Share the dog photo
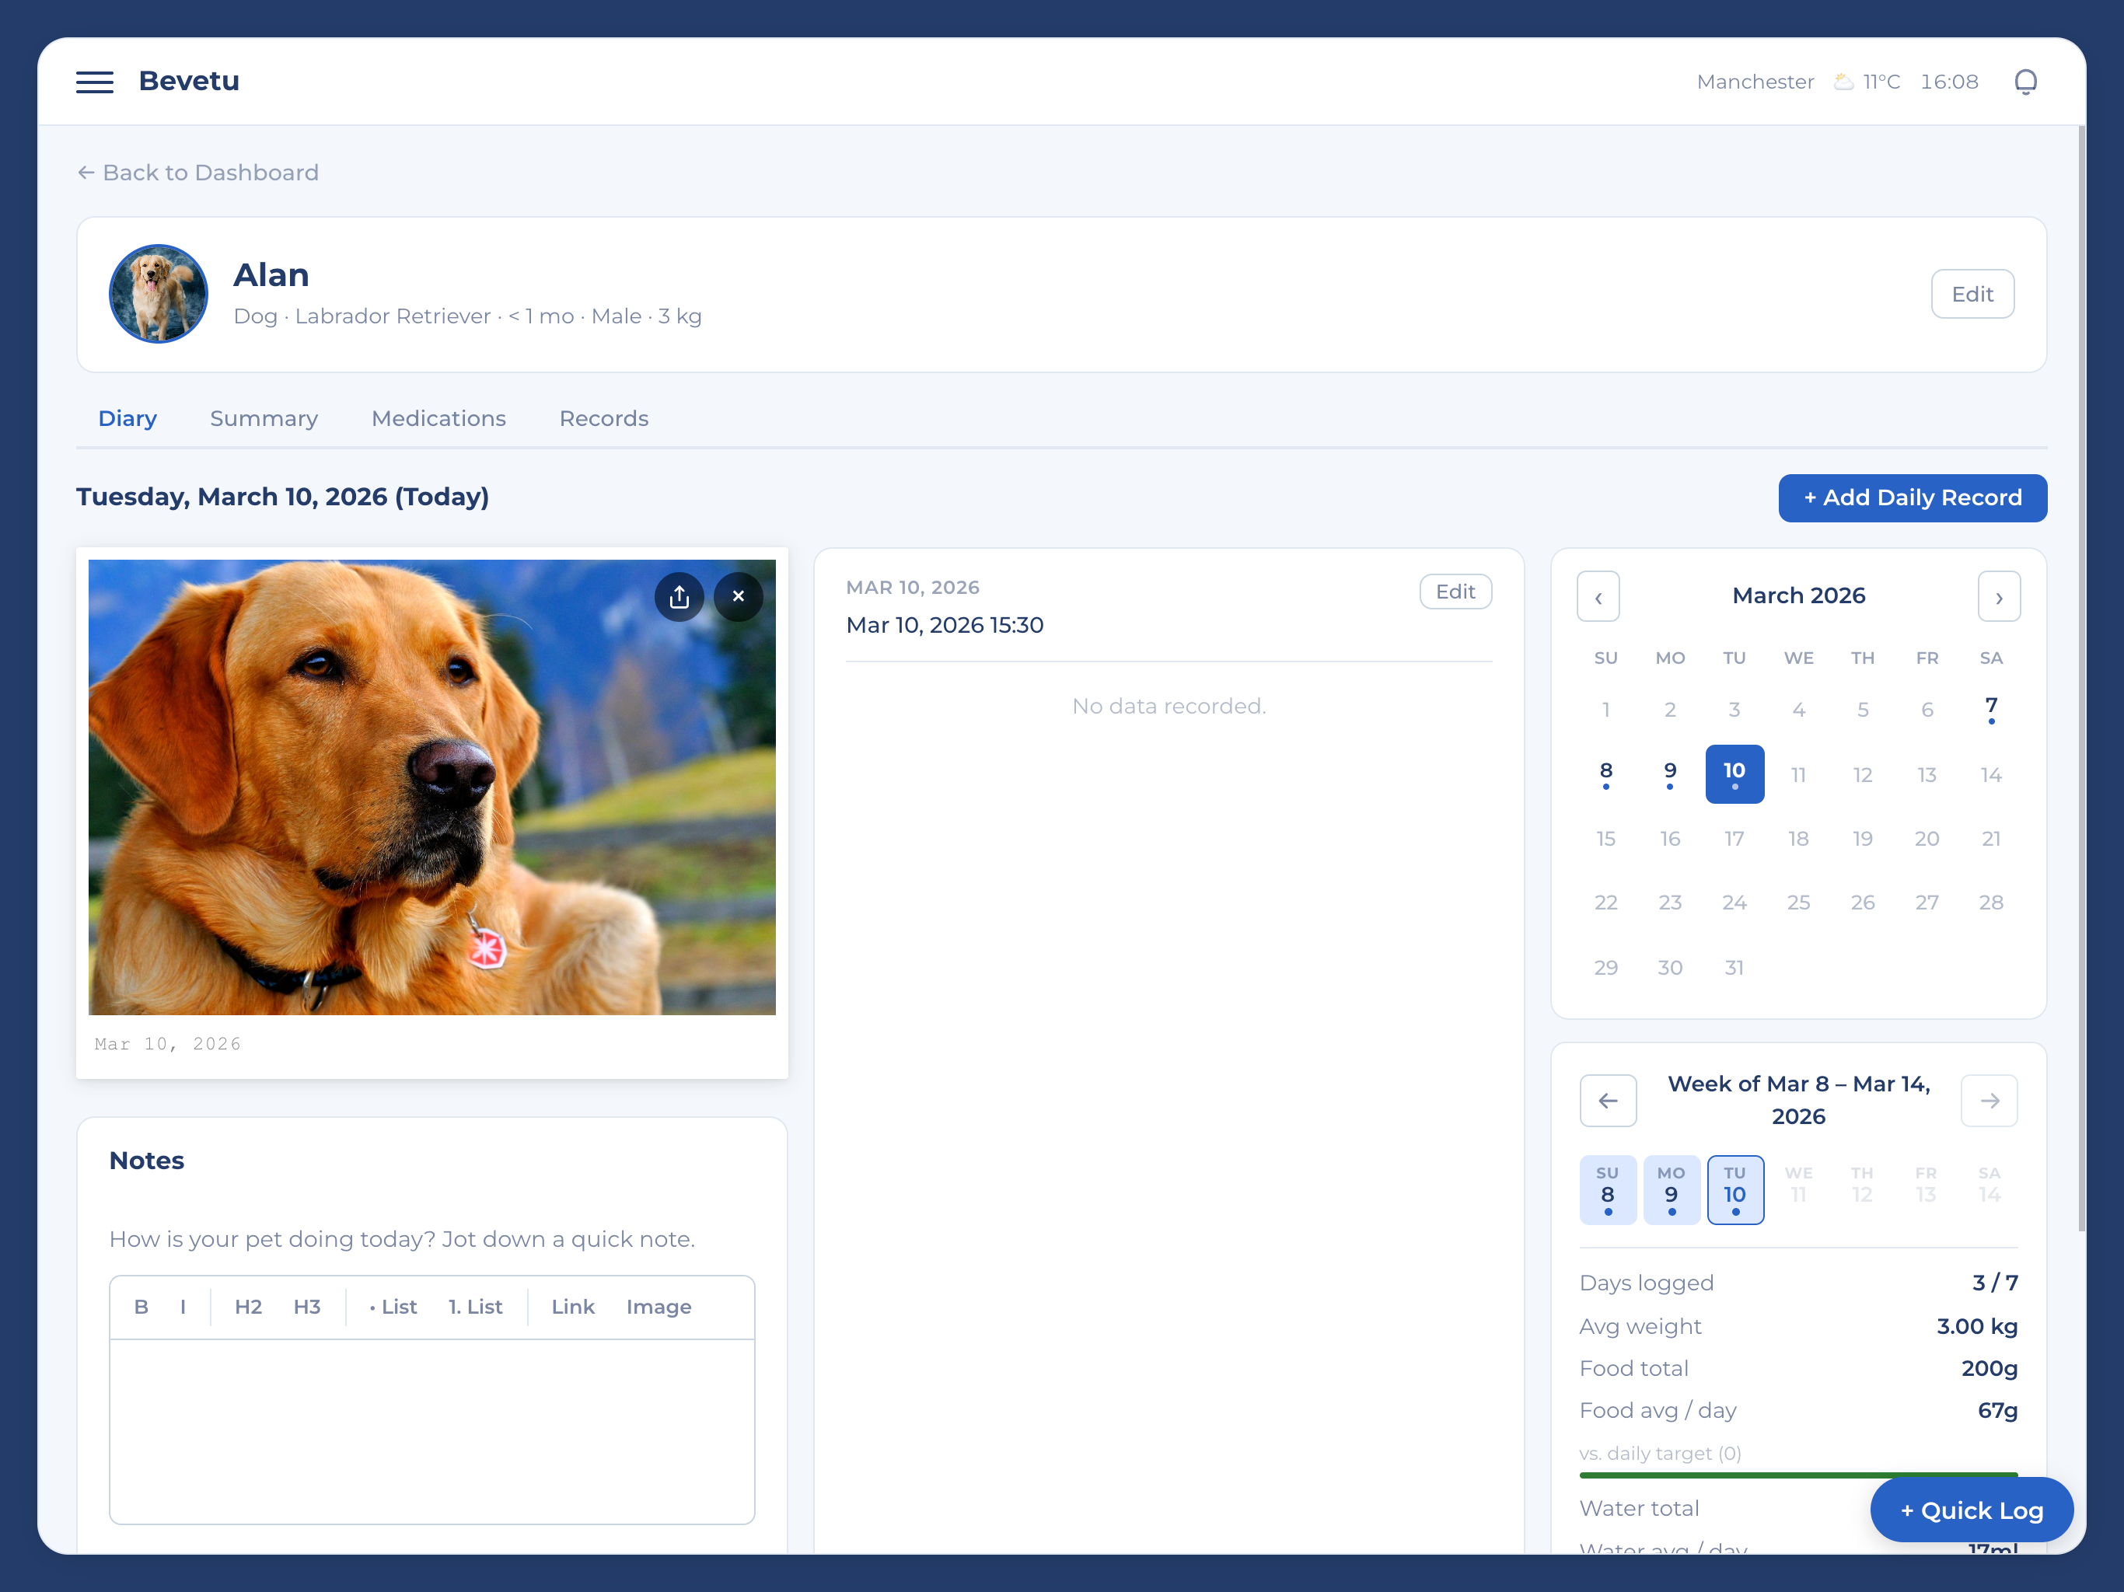The height and width of the screenshot is (1592, 2124). 679,596
